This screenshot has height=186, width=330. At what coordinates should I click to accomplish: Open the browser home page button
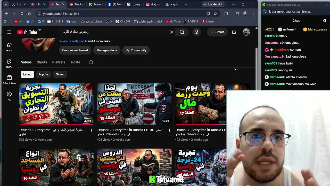coord(30,14)
